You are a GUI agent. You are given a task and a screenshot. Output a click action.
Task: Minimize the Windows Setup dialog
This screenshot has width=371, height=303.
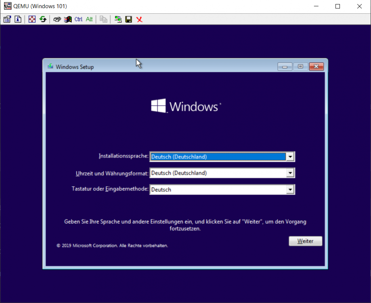[285, 67]
